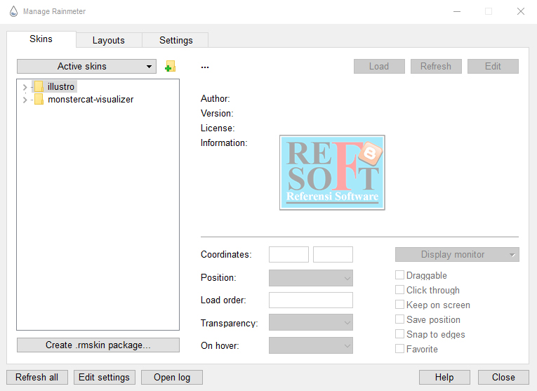
Task: Expand the illustro skin folder
Action: pos(25,87)
